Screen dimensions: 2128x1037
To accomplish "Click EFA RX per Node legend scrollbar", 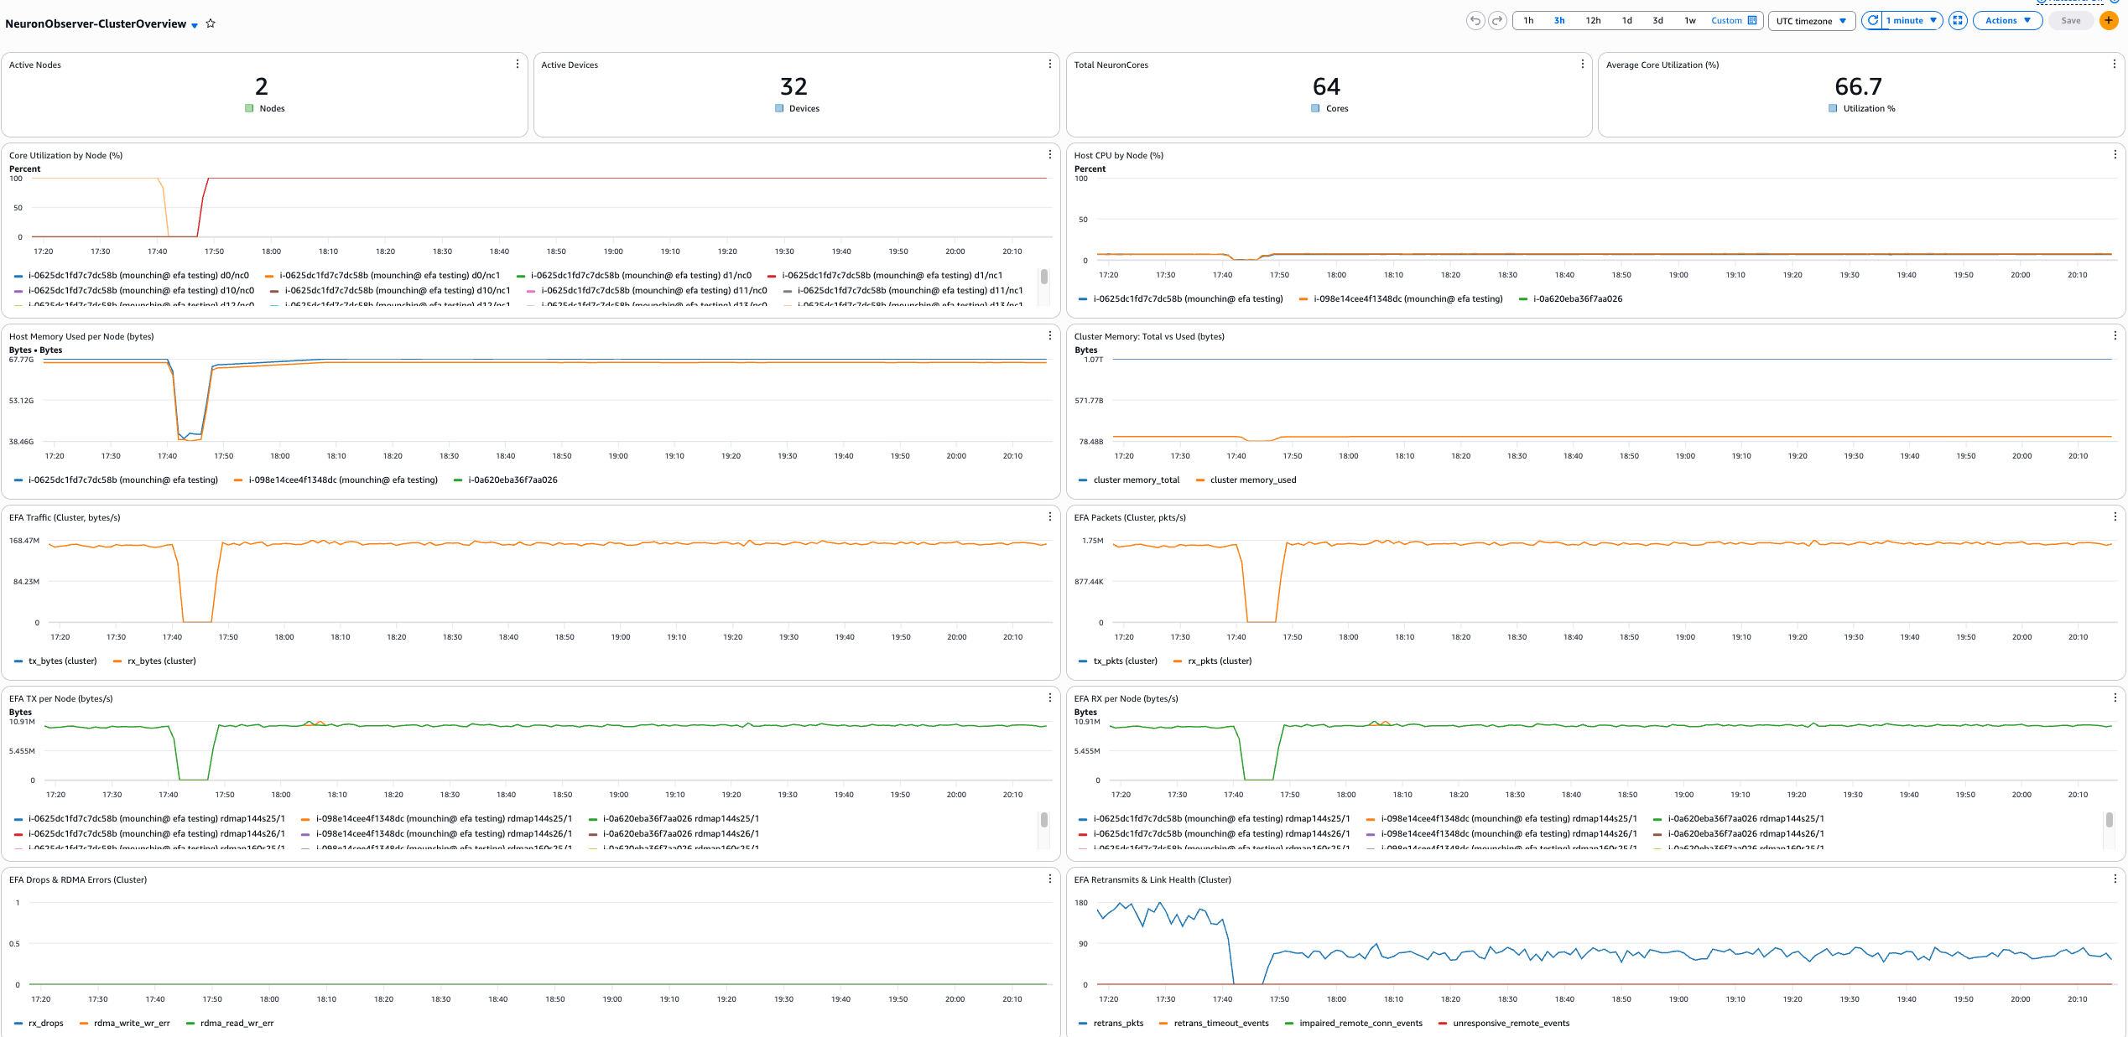I will [x=2109, y=820].
